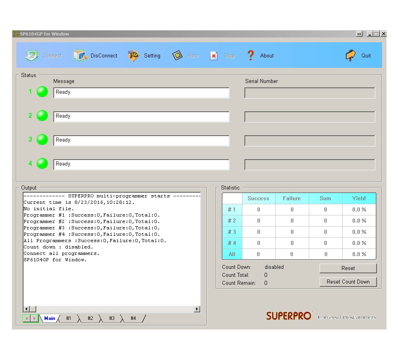The image size is (398, 359).
Task: Click the Serial Number field for programmer 2
Action: click(x=310, y=117)
